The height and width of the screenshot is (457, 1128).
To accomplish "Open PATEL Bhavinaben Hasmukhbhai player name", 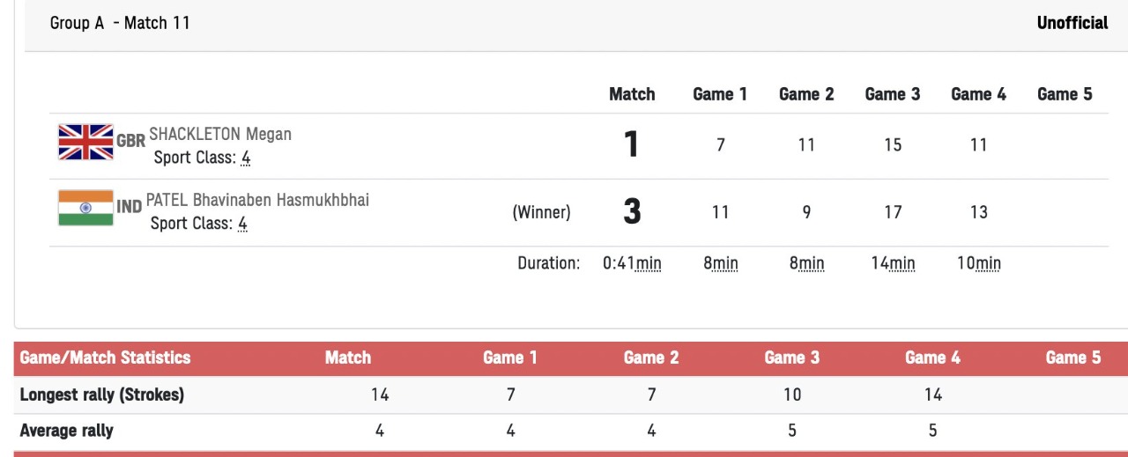I will (x=257, y=200).
